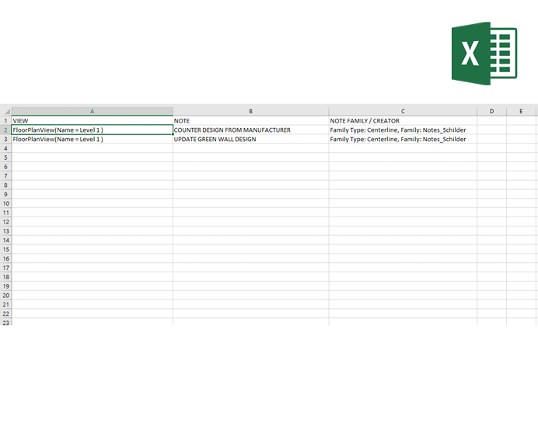Viewport: 538px width, 429px height.
Task: Select the FloorPlanView cell in row 2
Action: coord(92,130)
